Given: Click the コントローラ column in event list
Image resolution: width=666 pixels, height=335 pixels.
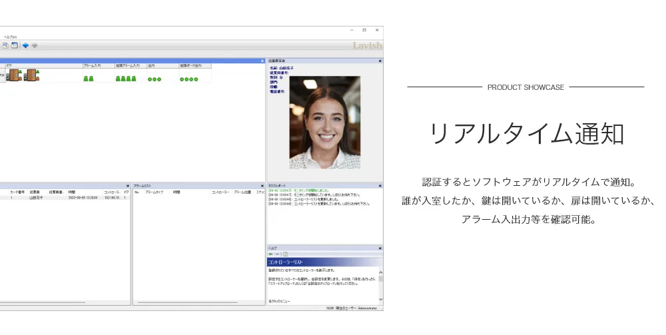Looking at the screenshot, I should [113, 192].
